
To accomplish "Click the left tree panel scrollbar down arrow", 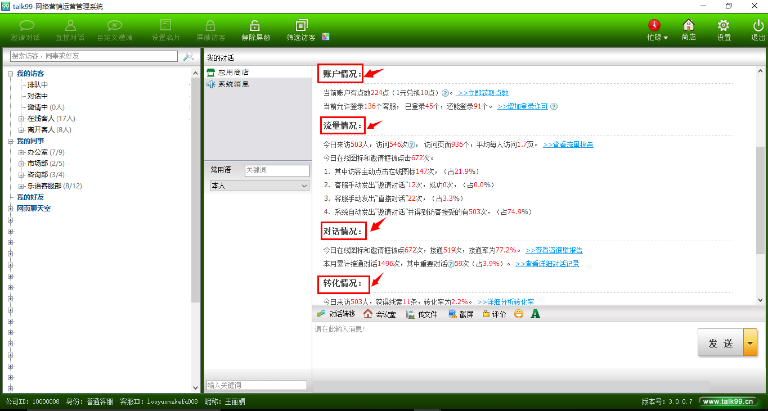I will (x=196, y=388).
